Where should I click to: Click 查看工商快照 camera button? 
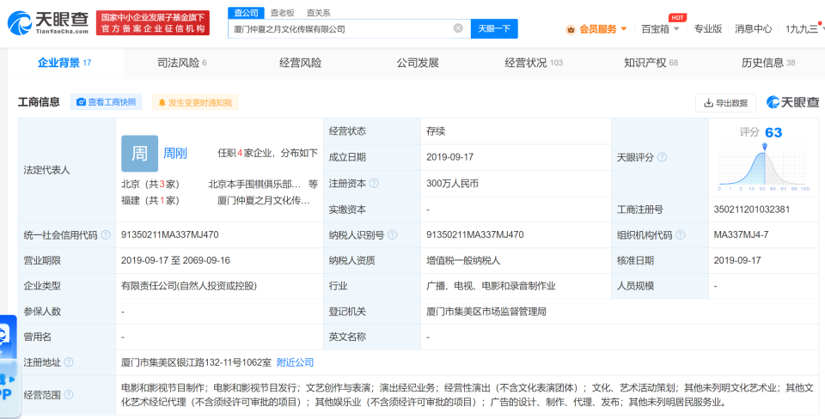(107, 102)
